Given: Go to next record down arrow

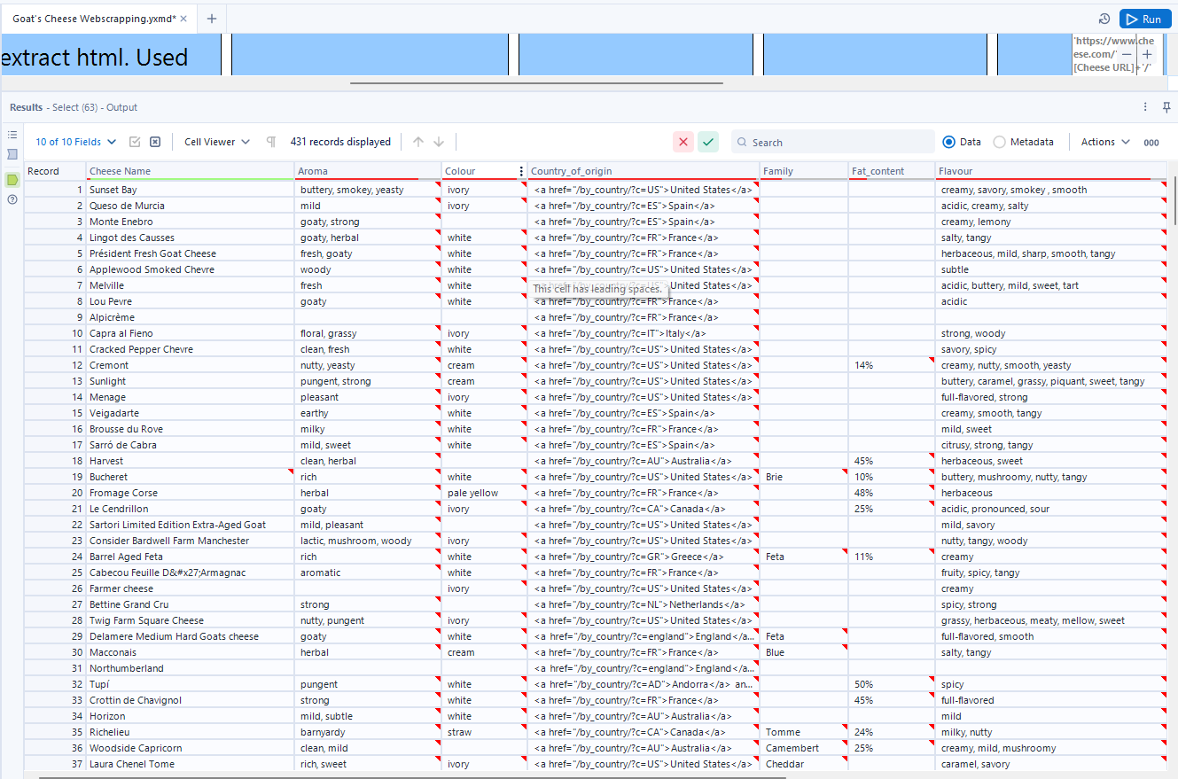Looking at the screenshot, I should click(439, 142).
